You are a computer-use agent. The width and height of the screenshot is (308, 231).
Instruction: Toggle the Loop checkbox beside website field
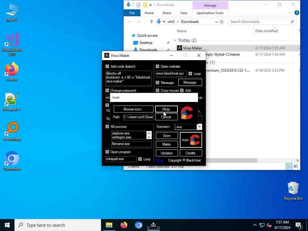[190, 73]
